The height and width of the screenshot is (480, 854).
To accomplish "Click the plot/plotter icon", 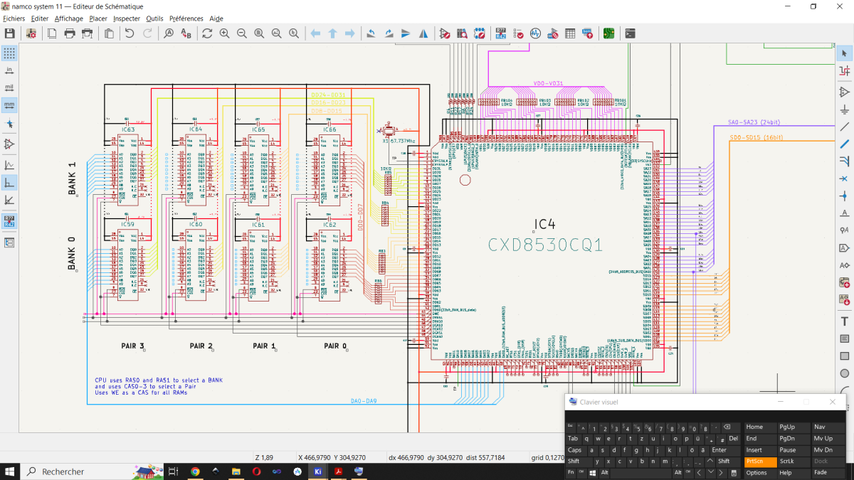I will tap(87, 33).
